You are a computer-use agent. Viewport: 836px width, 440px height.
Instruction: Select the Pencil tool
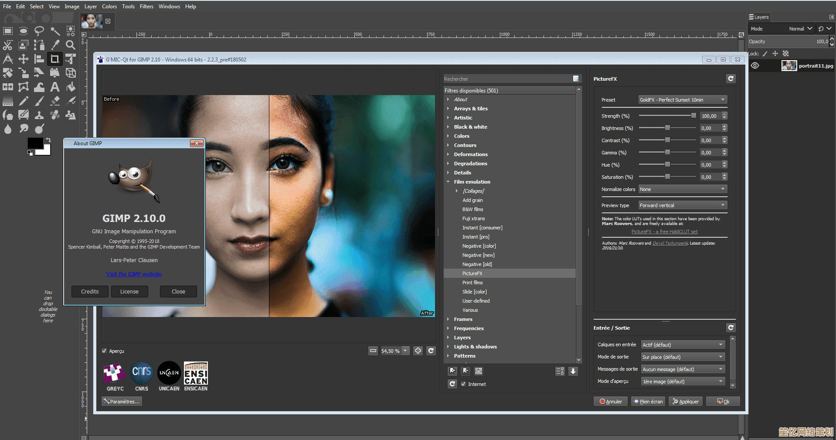coord(24,101)
